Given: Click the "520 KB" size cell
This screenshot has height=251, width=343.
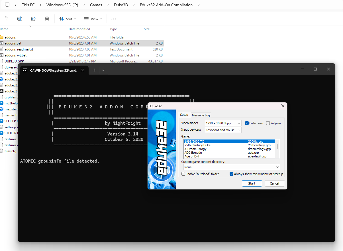Looking at the screenshot, I should point(158,49).
